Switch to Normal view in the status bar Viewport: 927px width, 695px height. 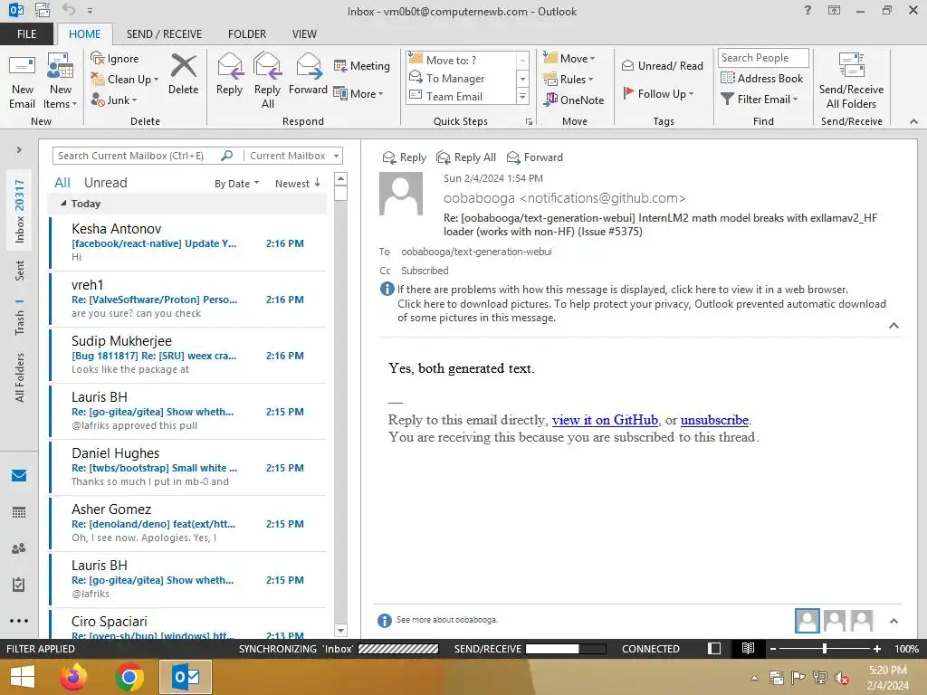[x=714, y=648]
